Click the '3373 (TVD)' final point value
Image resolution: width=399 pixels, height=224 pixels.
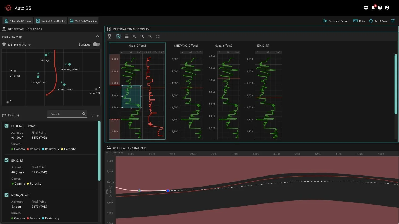pyautogui.click(x=39, y=207)
